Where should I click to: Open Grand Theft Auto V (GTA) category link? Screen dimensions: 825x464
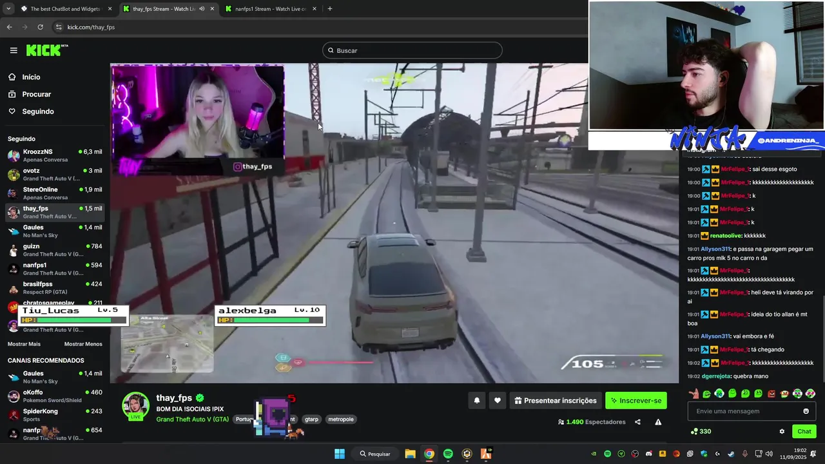[192, 419]
